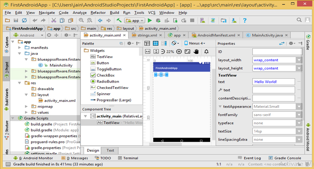
Task: Open the Nexus 4 device dropdown
Action: (195, 43)
